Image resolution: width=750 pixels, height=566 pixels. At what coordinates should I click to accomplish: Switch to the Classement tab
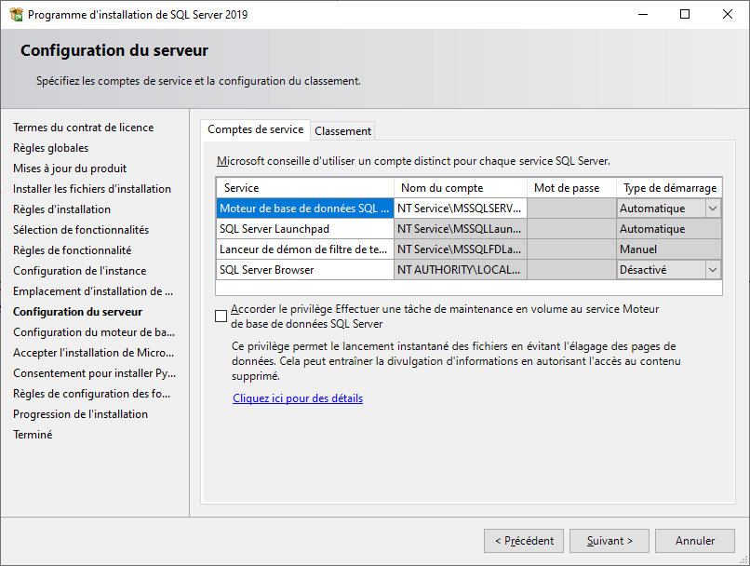[x=342, y=131]
